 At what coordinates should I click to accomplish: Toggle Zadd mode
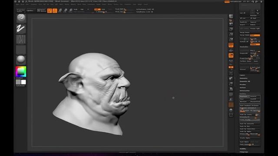(x=97, y=9)
